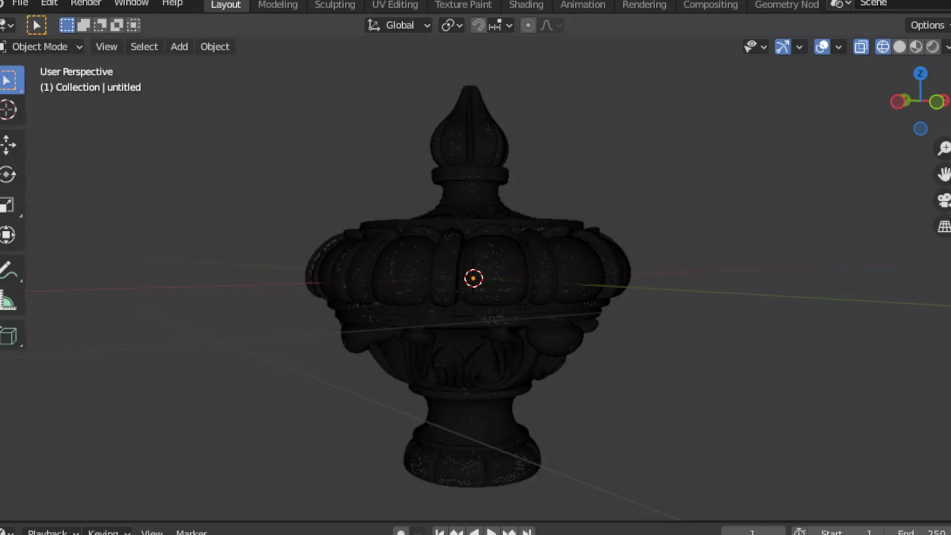Expand the snapping options dropdown
This screenshot has height=535, width=951.
pos(501,25)
